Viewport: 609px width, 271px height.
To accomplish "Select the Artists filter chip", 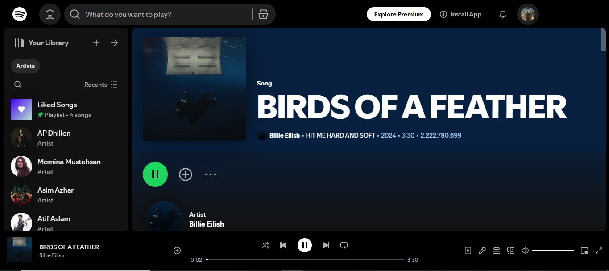I will coord(25,65).
